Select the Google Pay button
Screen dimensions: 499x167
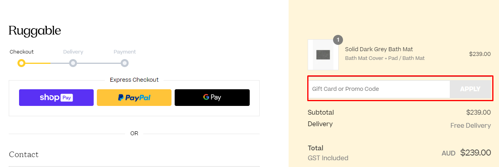coord(212,98)
